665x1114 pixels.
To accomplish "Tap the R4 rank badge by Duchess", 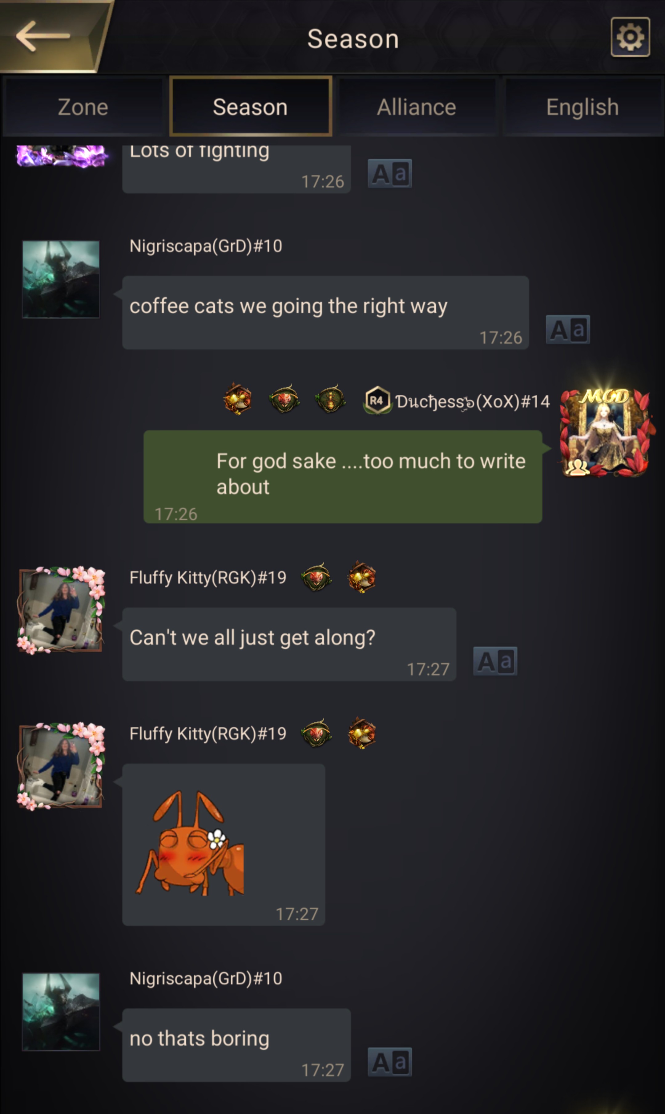I will click(x=377, y=400).
